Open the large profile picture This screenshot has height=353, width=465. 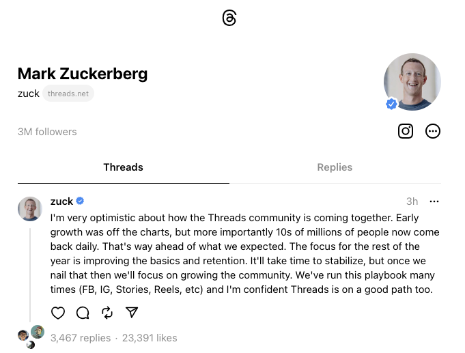(412, 81)
